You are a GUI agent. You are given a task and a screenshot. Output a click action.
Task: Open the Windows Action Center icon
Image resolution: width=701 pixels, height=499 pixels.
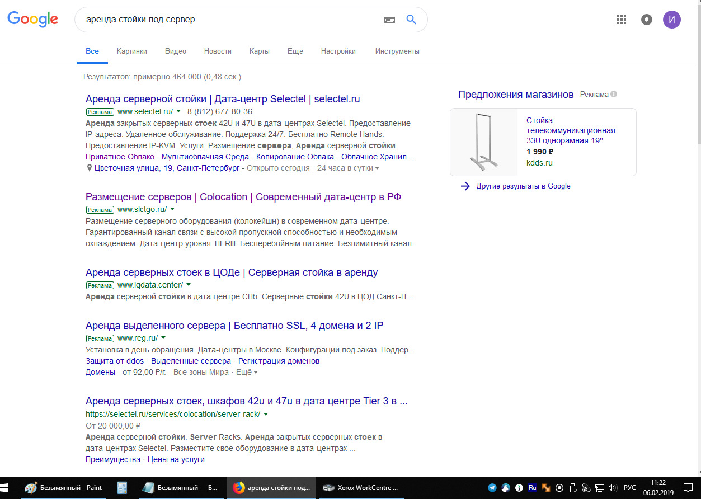pos(688,488)
